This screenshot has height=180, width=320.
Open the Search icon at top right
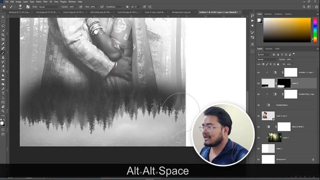(304, 6)
